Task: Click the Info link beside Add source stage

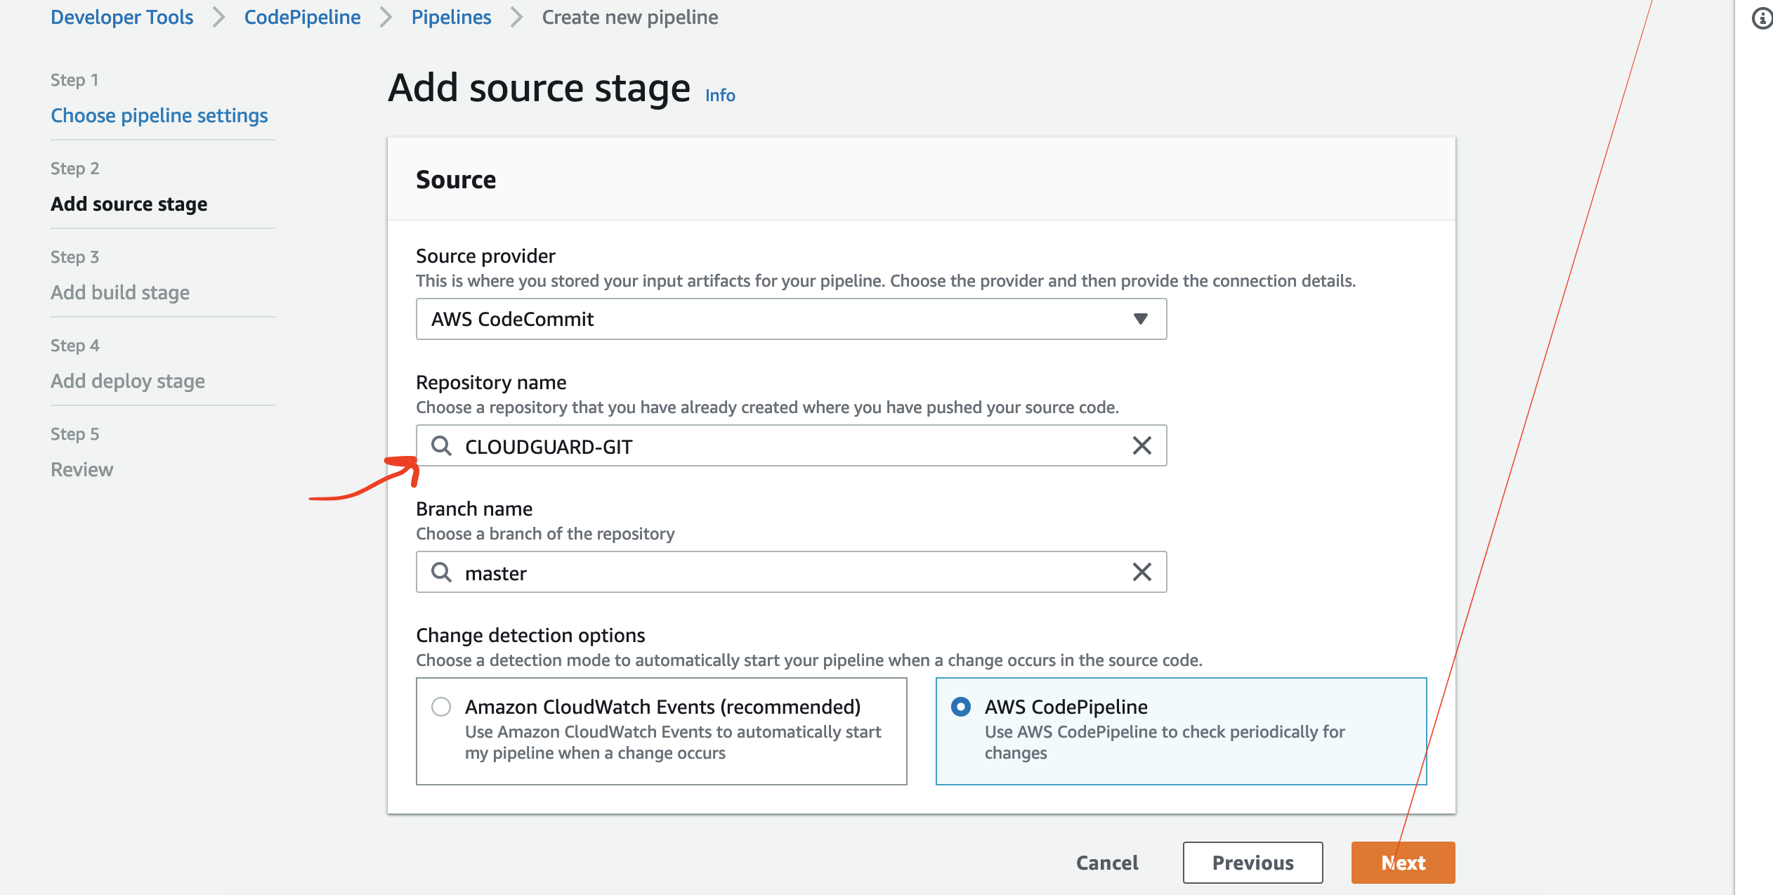Action: (720, 95)
